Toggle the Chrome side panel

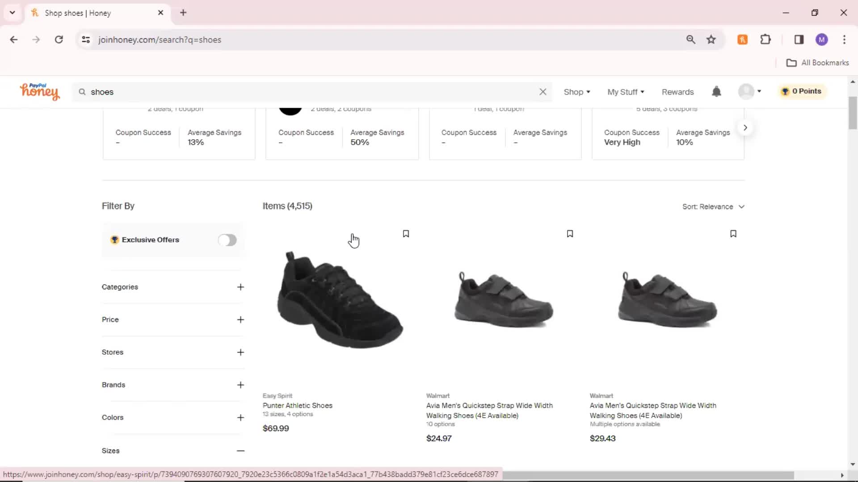799,40
